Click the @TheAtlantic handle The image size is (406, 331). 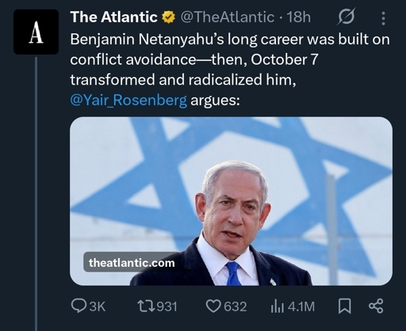click(228, 17)
